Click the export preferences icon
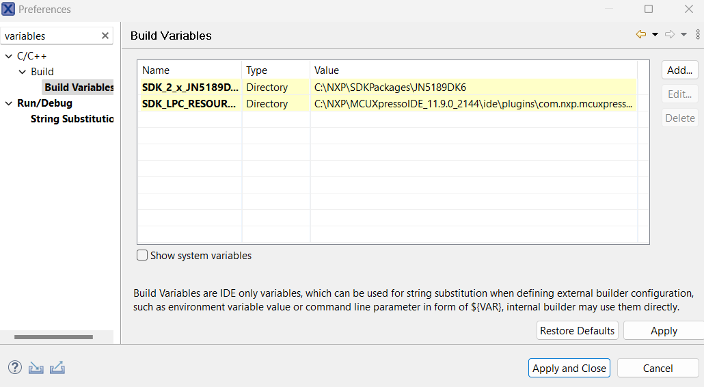 click(57, 368)
